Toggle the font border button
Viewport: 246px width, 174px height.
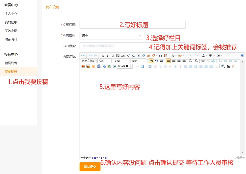118,56
